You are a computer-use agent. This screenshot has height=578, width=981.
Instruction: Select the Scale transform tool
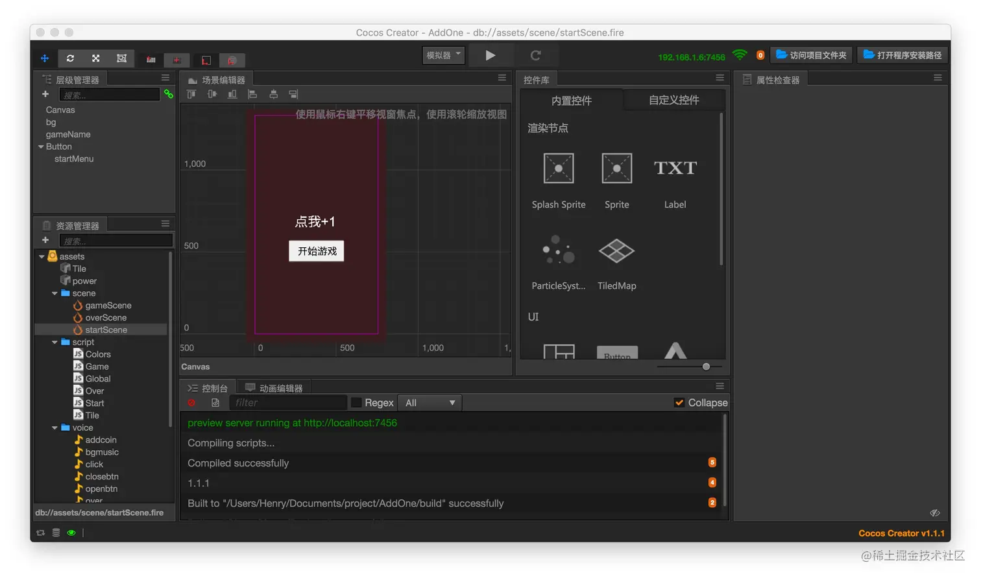(95, 58)
